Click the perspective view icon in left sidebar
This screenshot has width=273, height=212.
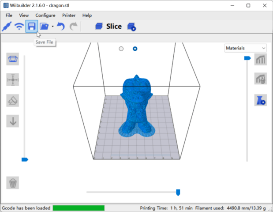13,59
